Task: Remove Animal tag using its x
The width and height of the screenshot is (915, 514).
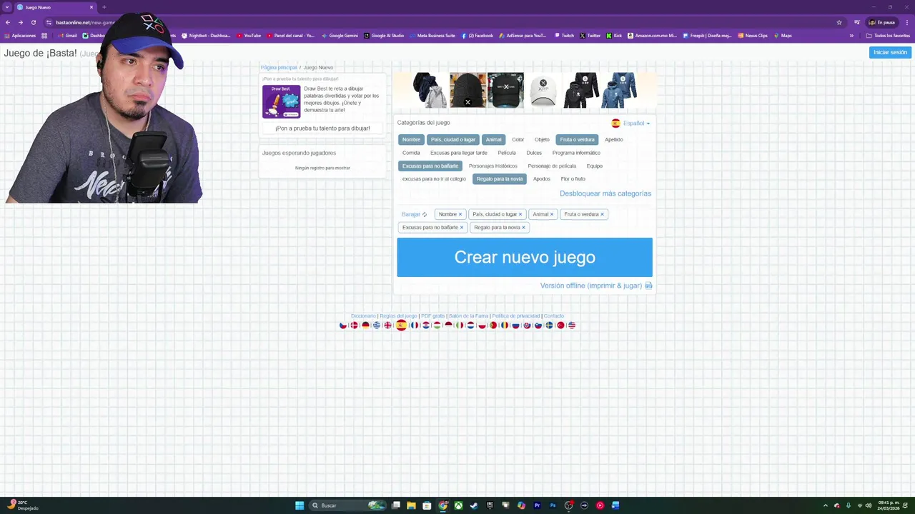Action: pos(552,214)
